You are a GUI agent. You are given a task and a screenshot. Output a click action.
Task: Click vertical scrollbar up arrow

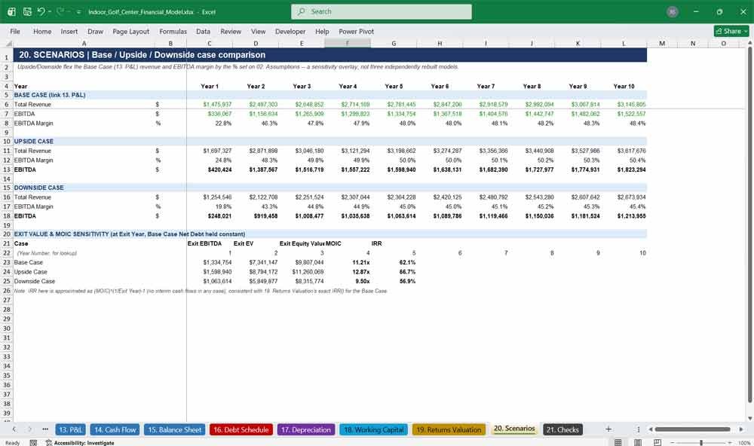[749, 43]
